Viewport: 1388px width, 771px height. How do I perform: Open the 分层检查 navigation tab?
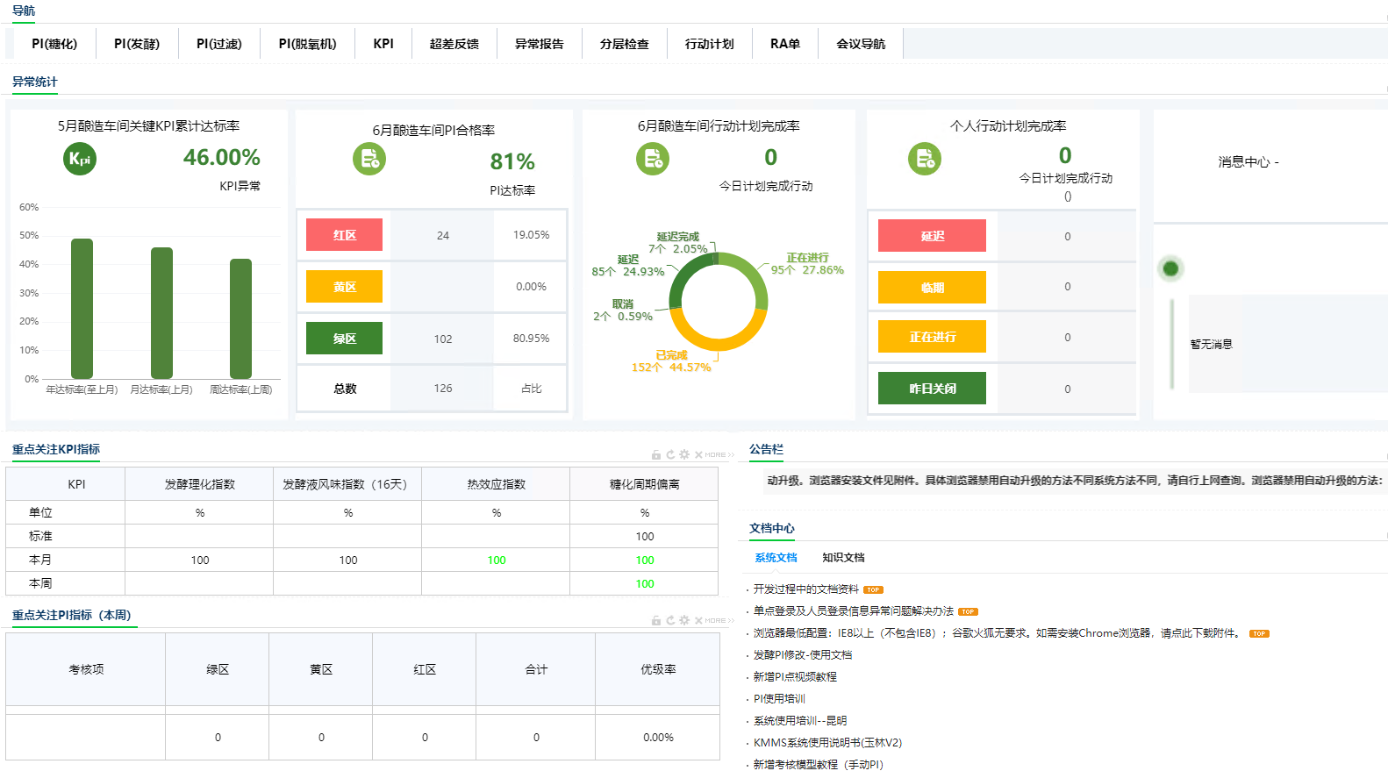click(625, 44)
